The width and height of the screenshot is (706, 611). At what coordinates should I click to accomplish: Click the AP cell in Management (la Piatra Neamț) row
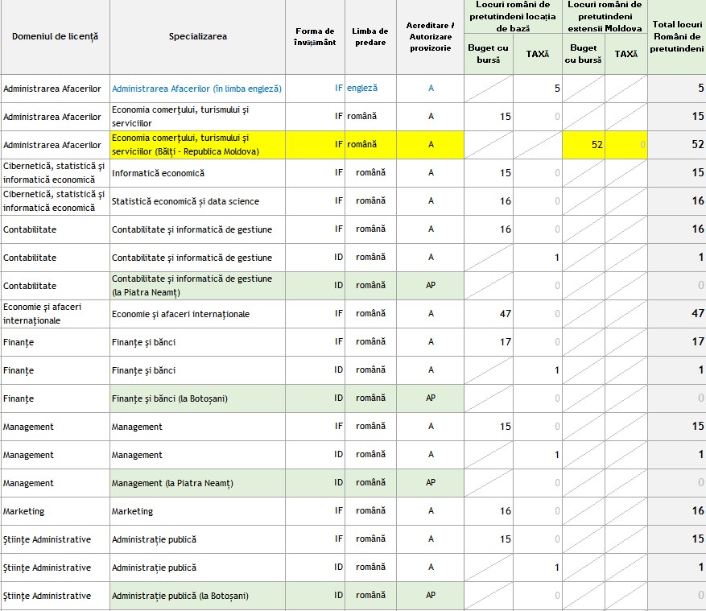pos(430,483)
